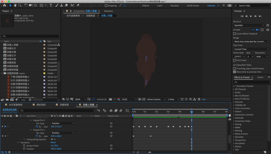Select the Zoom tool in toolbar
This screenshot has width=271, height=154.
(x=20, y=5)
